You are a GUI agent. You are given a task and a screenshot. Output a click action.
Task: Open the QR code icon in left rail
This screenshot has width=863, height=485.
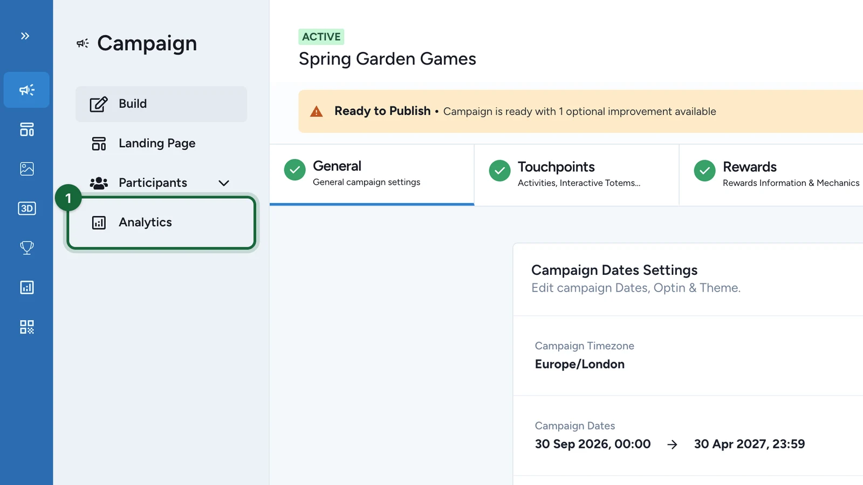click(x=26, y=327)
